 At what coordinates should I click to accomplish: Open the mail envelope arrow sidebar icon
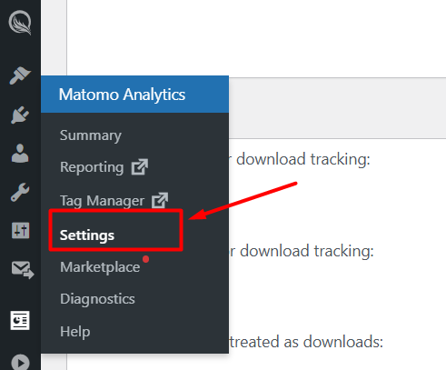23,269
